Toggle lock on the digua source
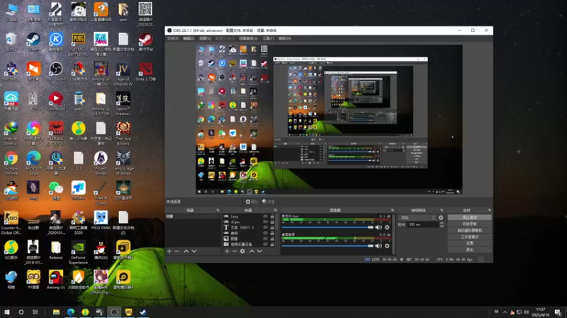This screenshot has height=318, width=567. tap(272, 222)
